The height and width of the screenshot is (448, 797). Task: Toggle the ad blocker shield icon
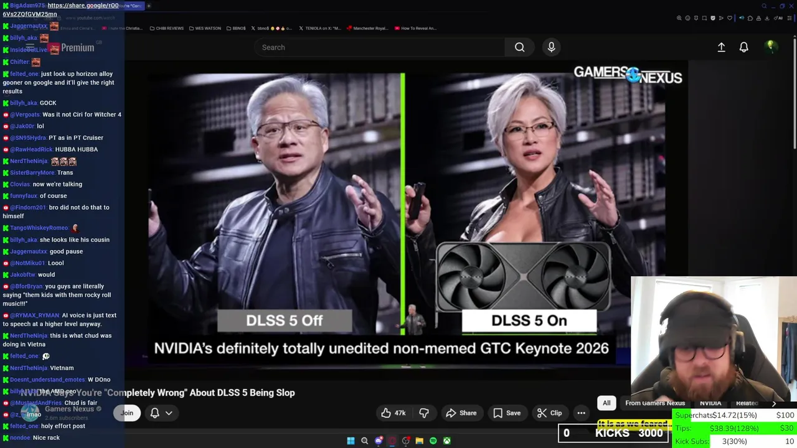coord(713,18)
